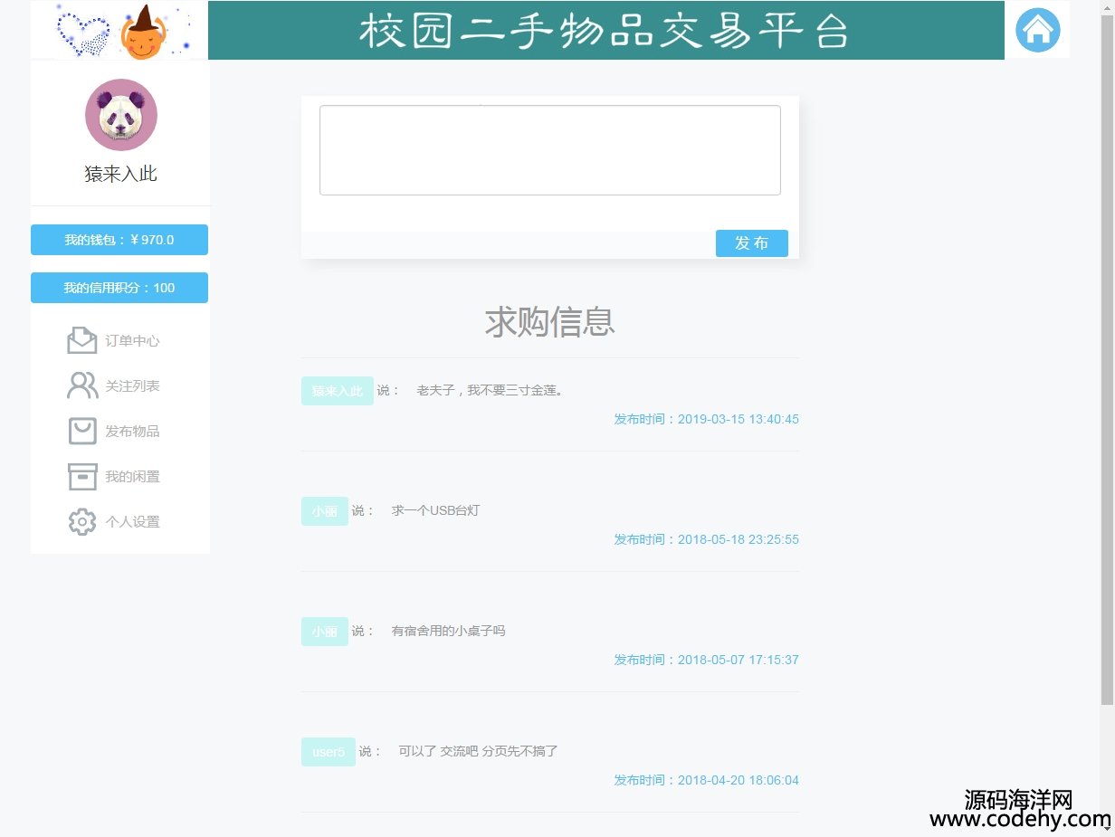Image resolution: width=1115 pixels, height=837 pixels.
Task: Click the panda avatar picture
Action: (x=121, y=115)
